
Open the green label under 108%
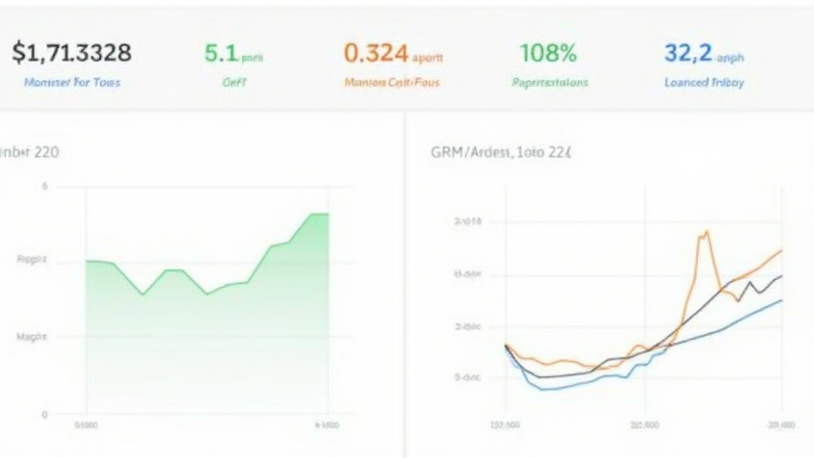(x=550, y=83)
